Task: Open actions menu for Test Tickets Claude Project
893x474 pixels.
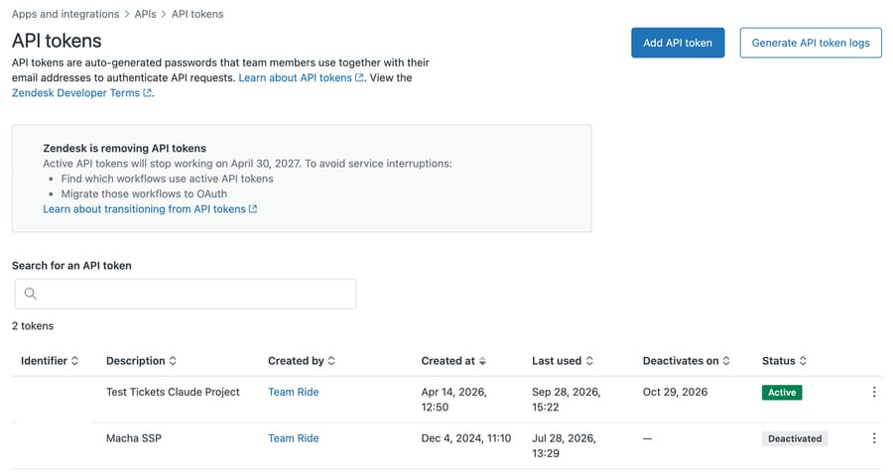Action: coord(873,392)
